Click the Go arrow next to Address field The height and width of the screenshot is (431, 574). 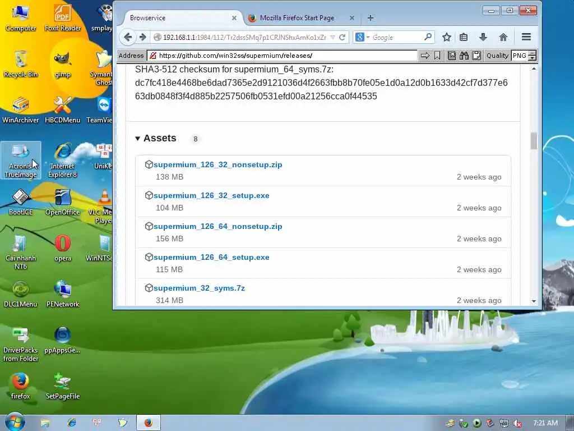pyautogui.click(x=425, y=56)
